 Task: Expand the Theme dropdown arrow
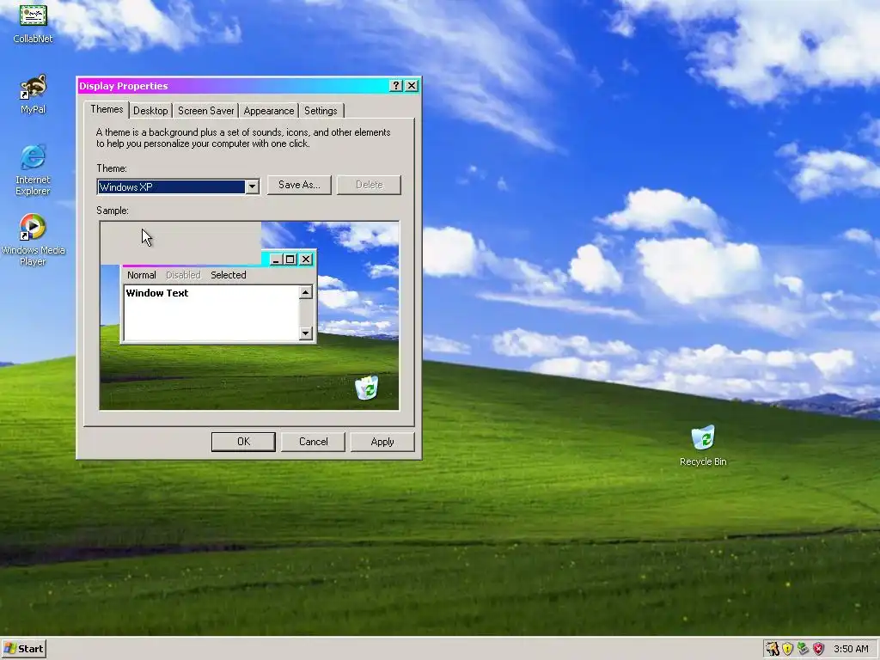[252, 186]
